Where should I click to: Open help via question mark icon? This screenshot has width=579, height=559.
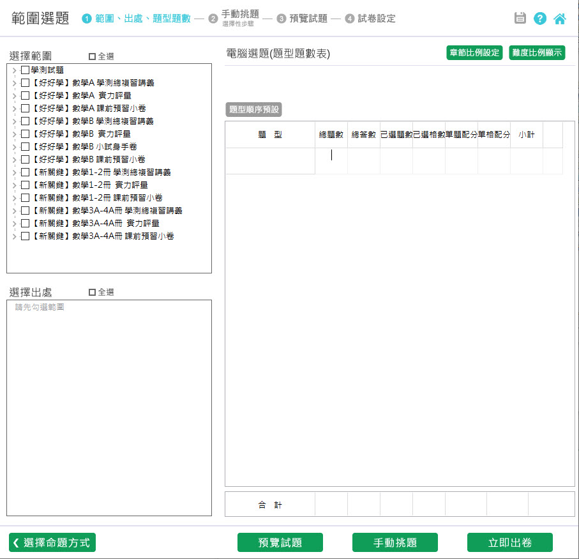click(540, 19)
